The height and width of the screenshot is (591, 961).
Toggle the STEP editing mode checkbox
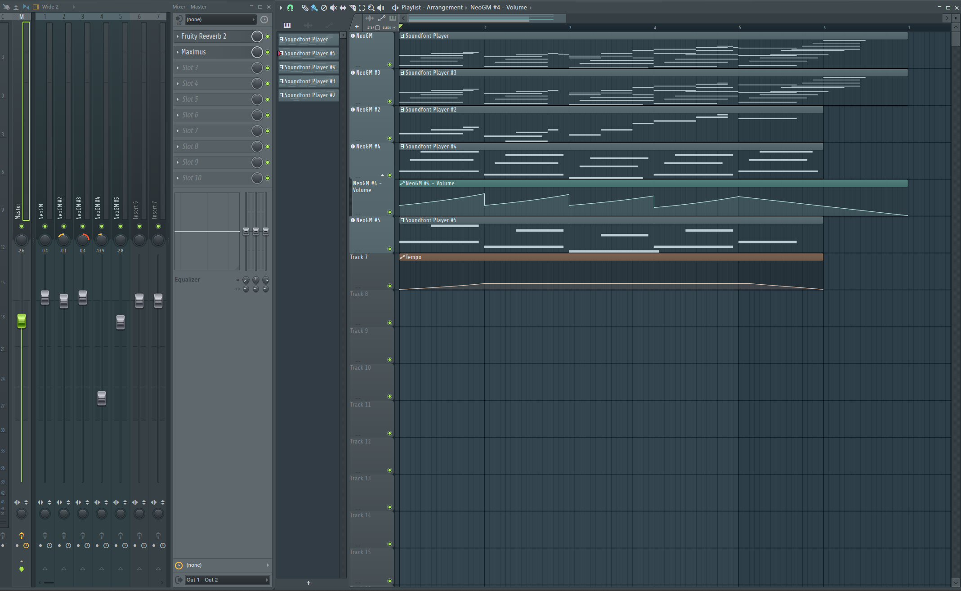(x=377, y=27)
